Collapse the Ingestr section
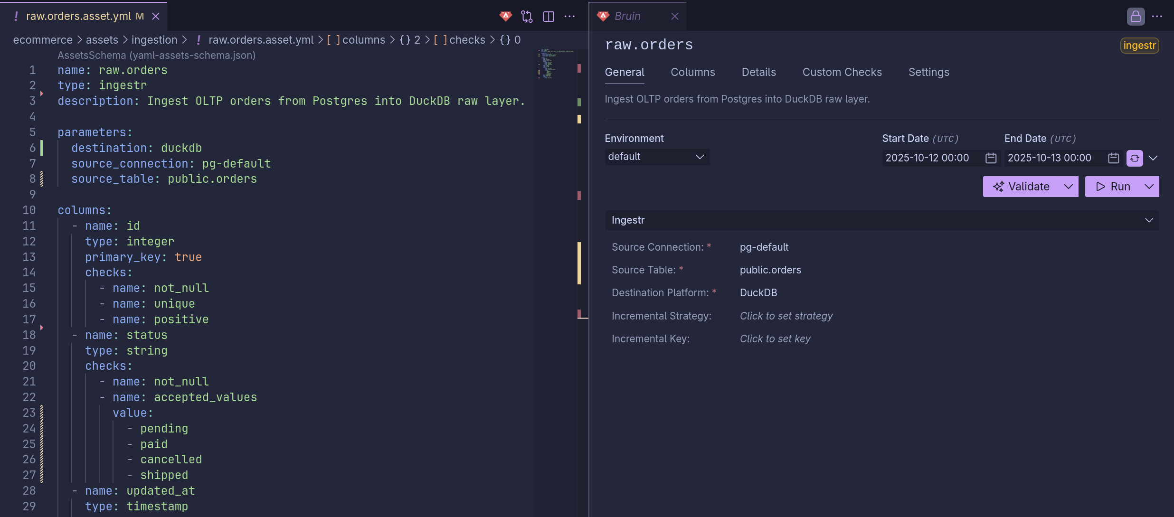This screenshot has width=1174, height=517. 1149,220
